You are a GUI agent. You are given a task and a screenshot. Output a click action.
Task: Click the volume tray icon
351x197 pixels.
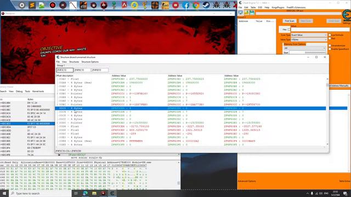pos(321,193)
